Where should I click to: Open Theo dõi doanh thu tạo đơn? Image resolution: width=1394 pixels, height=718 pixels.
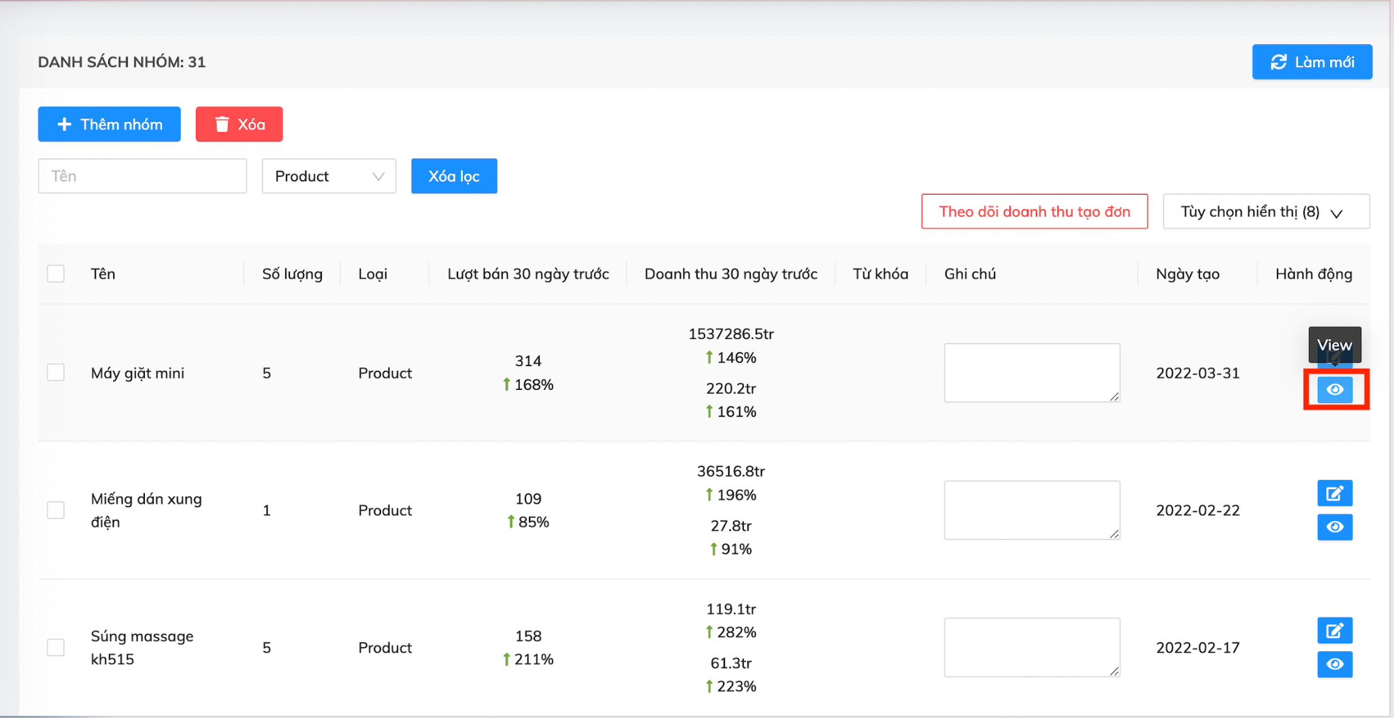[x=1034, y=212]
